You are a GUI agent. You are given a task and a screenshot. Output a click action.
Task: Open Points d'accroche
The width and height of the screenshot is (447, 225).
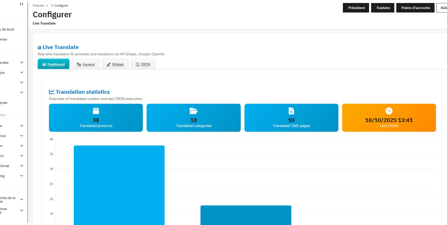click(x=415, y=8)
